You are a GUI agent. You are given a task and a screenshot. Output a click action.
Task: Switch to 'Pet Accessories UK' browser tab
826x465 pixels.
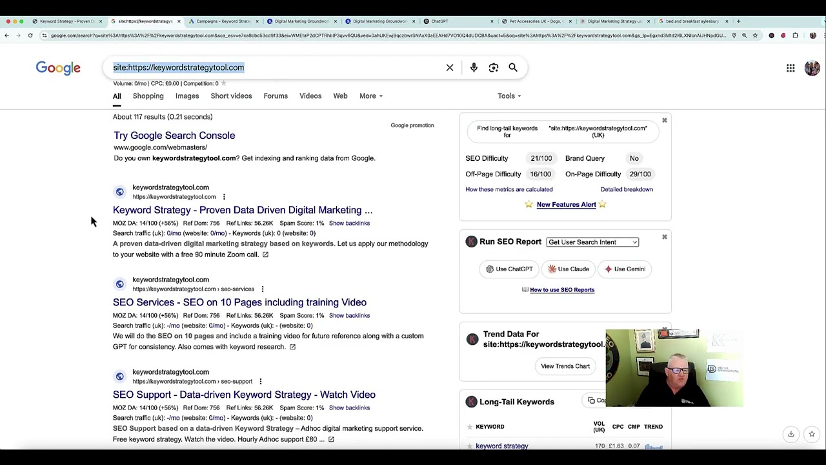pos(537,21)
